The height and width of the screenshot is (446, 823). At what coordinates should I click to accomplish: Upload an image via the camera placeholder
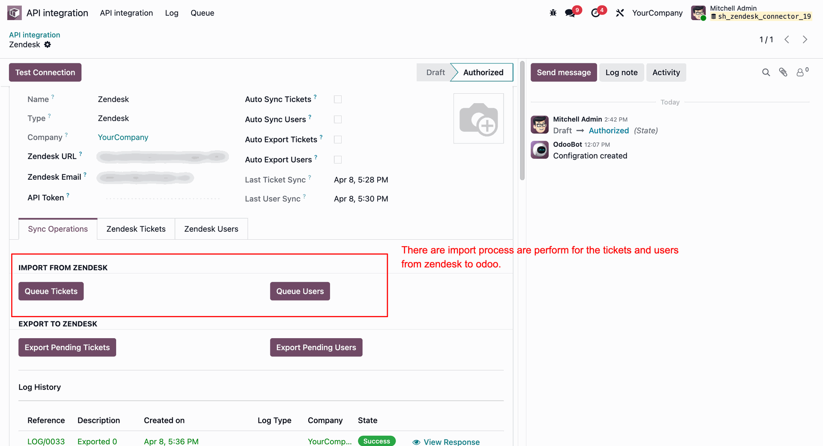point(478,119)
